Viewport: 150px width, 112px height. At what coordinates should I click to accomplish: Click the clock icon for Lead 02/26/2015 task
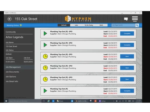coord(45,68)
